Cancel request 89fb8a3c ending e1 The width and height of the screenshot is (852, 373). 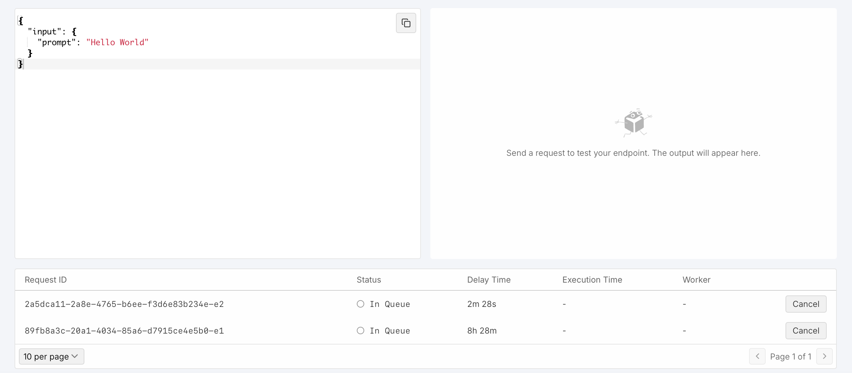(x=805, y=331)
